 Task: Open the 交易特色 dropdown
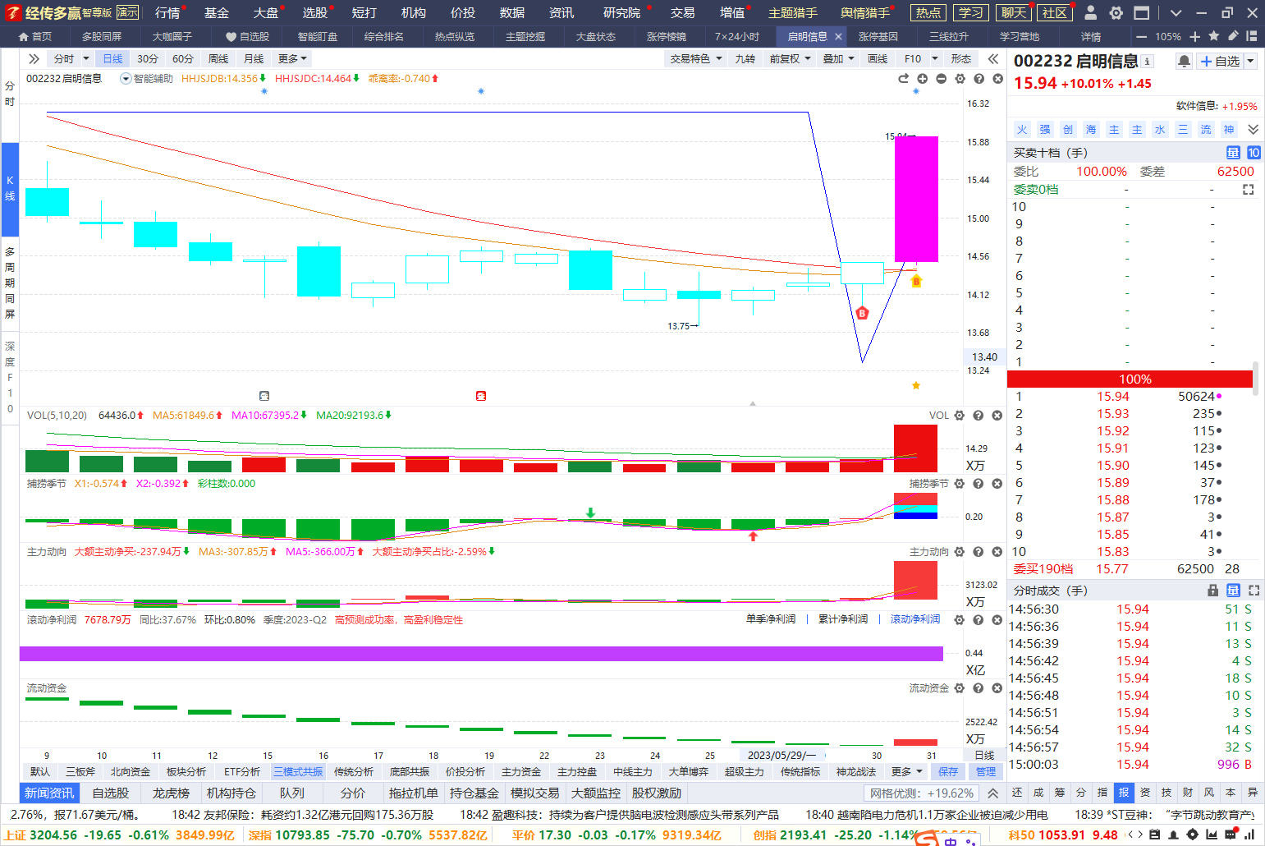coord(696,58)
